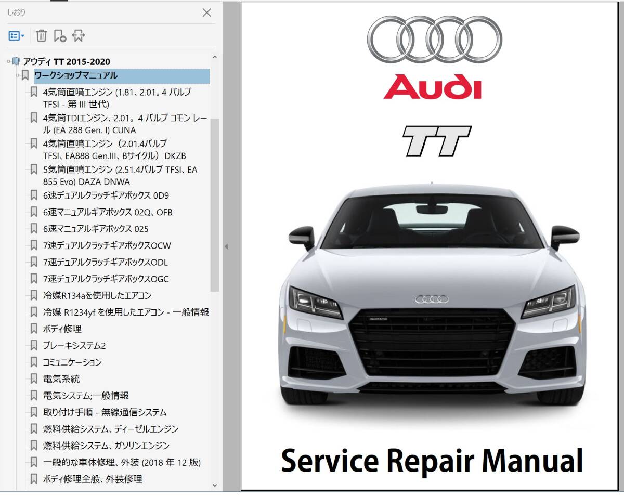Click the Service Repair Manual title text

432,460
